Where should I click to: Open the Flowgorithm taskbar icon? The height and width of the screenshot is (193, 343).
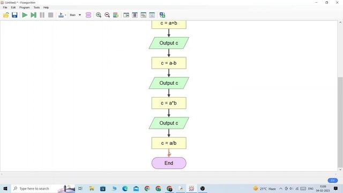click(191, 188)
